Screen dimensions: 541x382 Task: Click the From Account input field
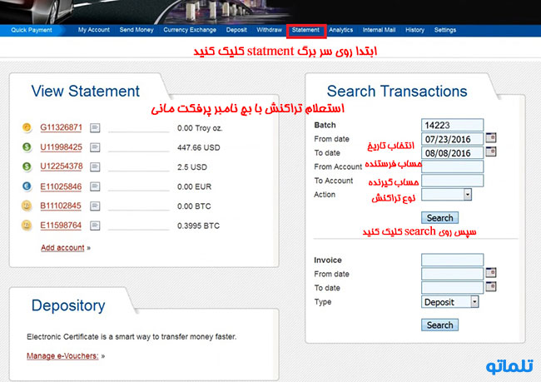point(452,166)
